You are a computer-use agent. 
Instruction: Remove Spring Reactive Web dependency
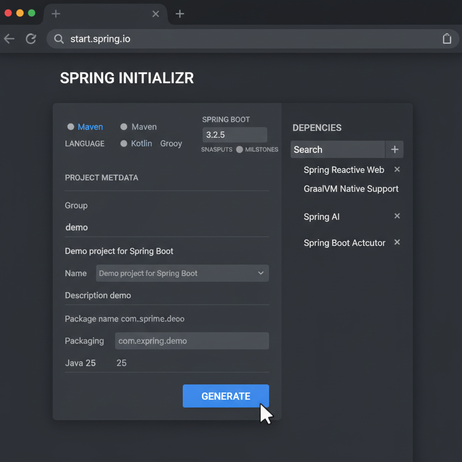pyautogui.click(x=397, y=170)
